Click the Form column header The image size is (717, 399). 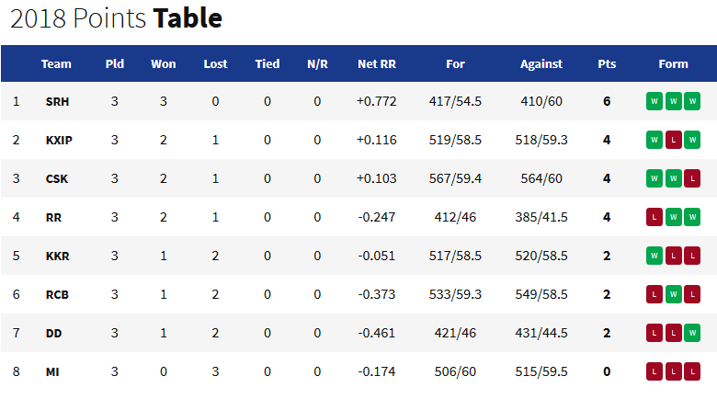click(673, 64)
